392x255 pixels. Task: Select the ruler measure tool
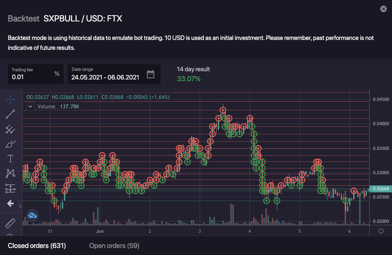(10, 223)
